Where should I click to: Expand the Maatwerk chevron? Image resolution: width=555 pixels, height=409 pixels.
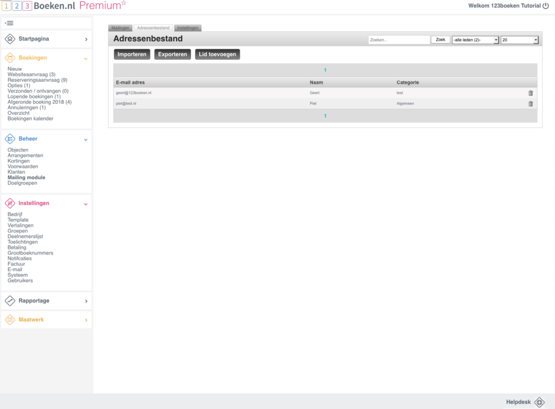coord(86,320)
